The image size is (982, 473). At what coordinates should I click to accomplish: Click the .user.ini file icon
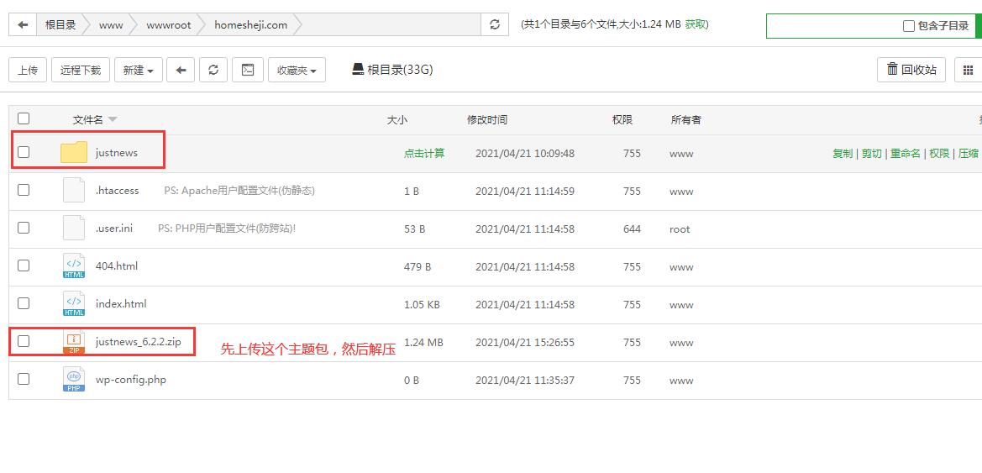74,228
